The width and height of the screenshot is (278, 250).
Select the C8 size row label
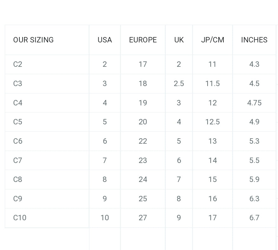(x=18, y=179)
